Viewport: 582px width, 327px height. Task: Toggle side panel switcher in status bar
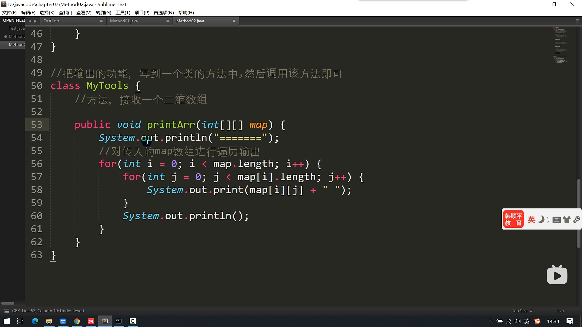coord(7,311)
